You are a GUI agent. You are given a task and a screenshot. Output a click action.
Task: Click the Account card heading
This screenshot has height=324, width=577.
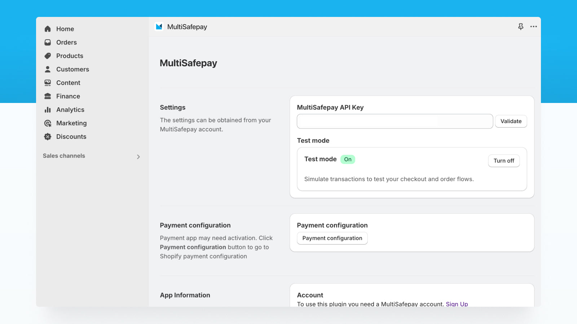pos(310,295)
